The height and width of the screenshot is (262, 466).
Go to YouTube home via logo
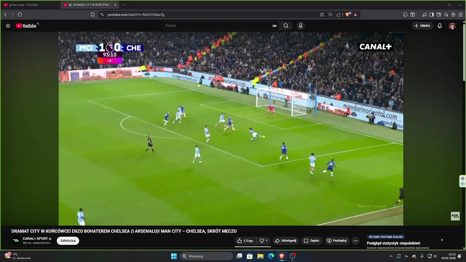[x=26, y=26]
